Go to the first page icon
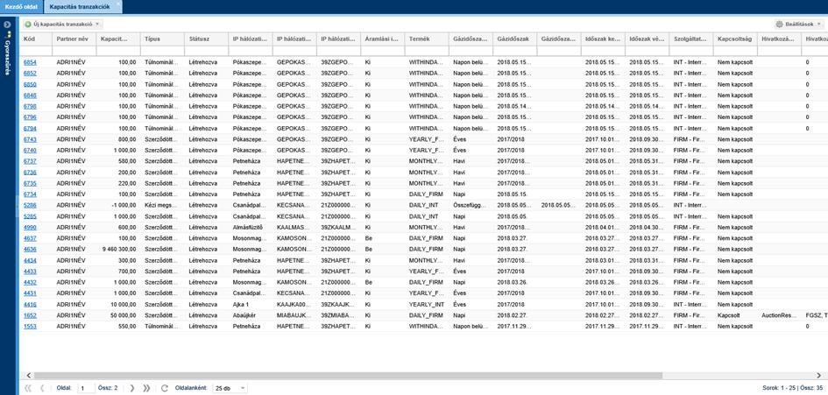This screenshot has width=828, height=395. [27, 388]
